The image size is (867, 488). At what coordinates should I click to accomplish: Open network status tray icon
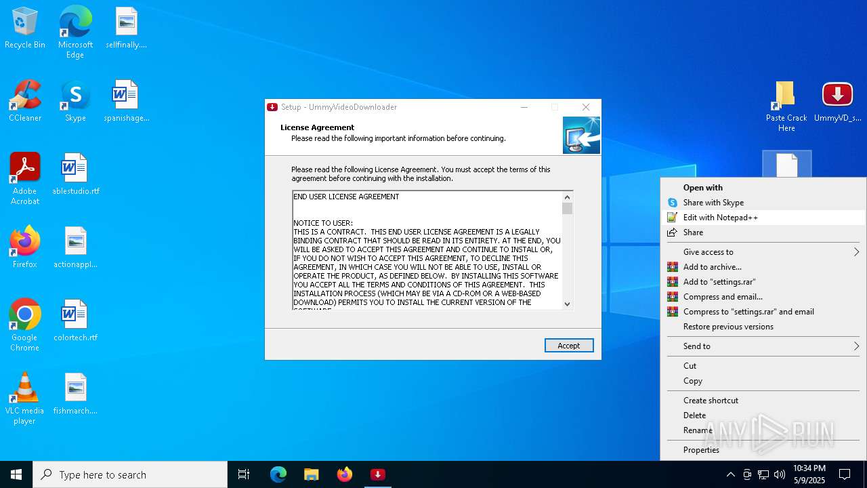click(x=763, y=474)
